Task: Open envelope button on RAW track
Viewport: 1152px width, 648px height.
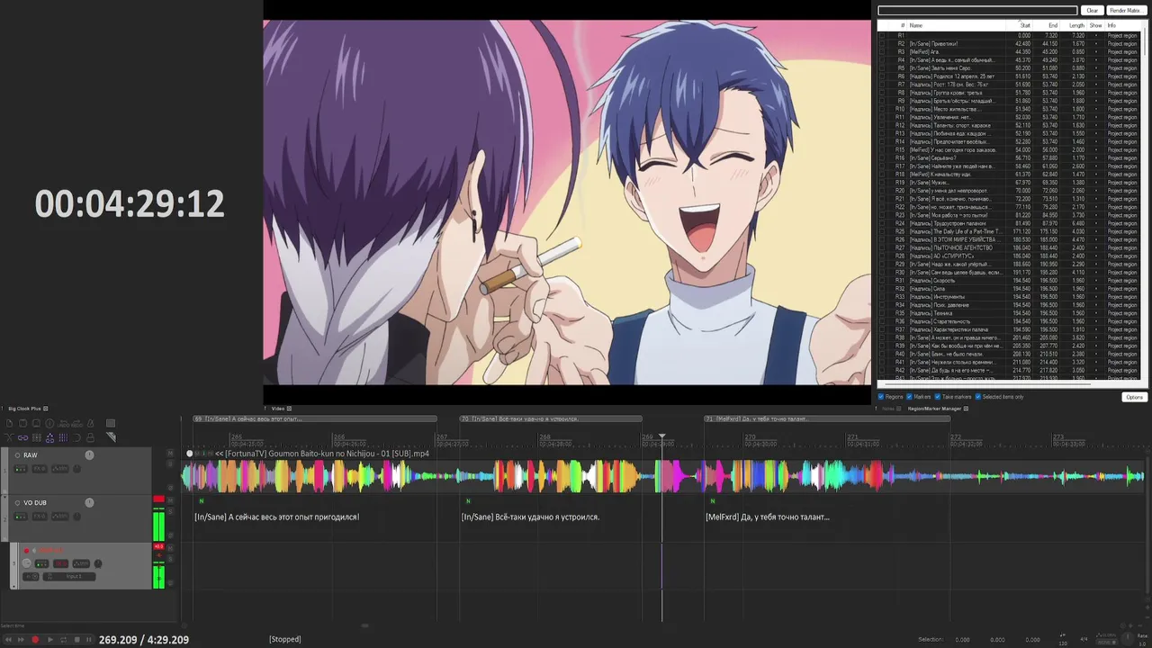Action: point(60,469)
